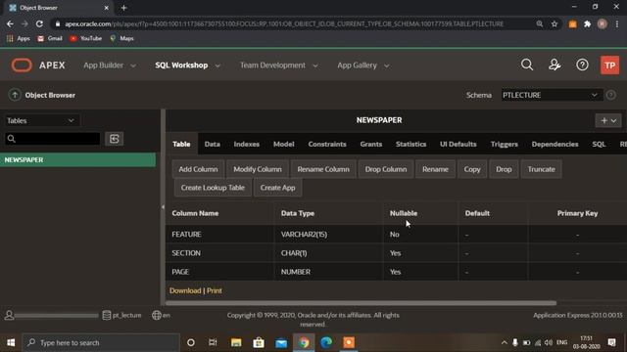Open File Explorer from taskbar
The height and width of the screenshot is (352, 627).
[x=236, y=342]
